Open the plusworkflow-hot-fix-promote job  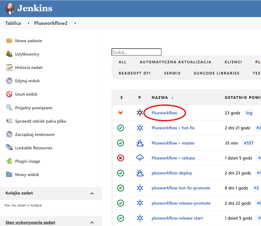[x=181, y=188]
